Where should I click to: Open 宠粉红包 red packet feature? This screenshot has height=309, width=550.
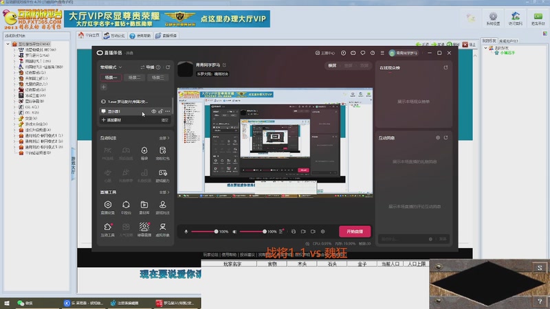coord(162,153)
